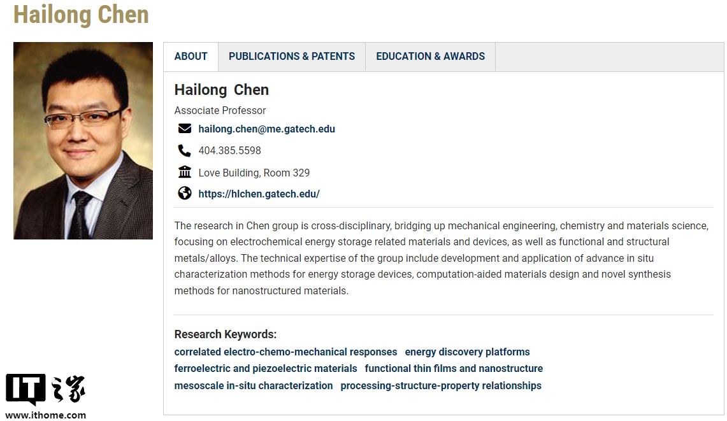Click the phone number 404.385.5598
Screen dimensions: 727x421
pos(229,151)
